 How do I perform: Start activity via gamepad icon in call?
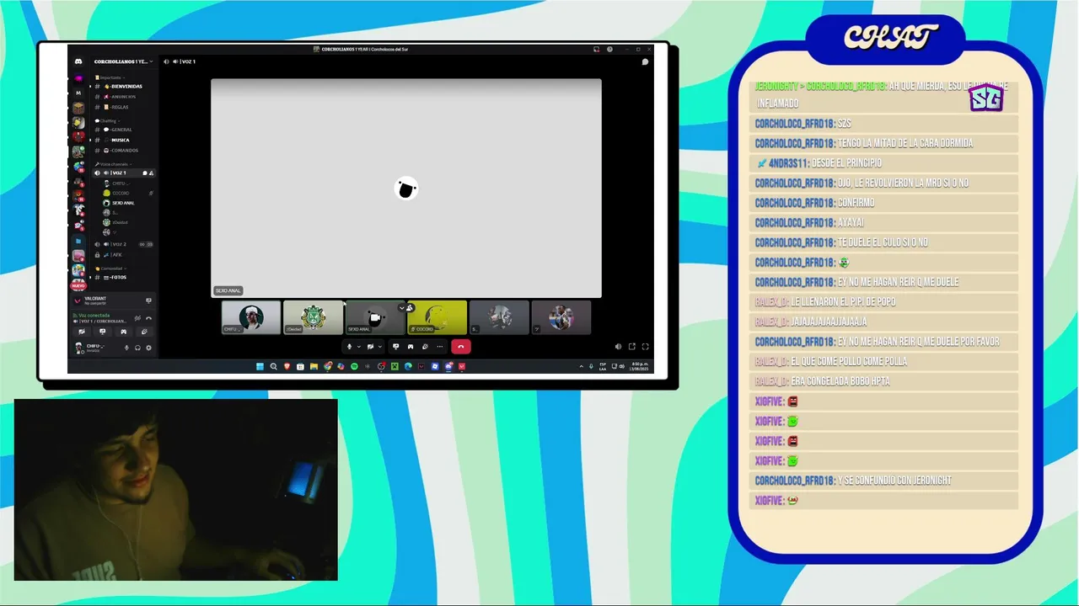411,346
